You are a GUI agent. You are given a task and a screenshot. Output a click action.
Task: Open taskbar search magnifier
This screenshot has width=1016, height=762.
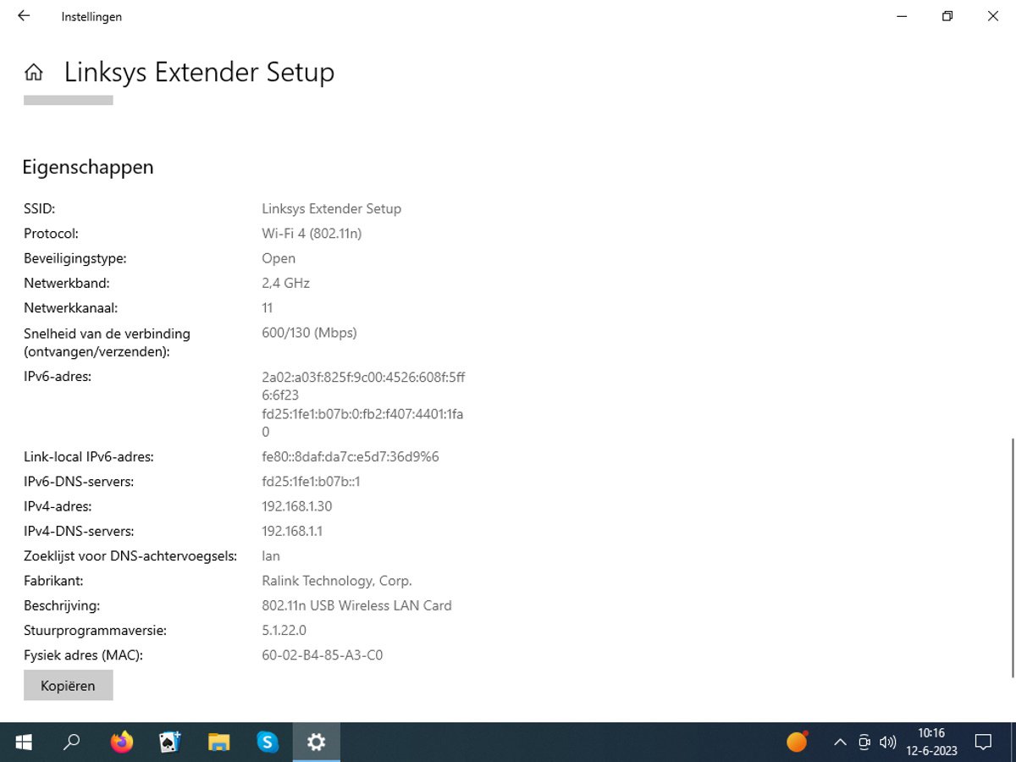[x=72, y=743]
